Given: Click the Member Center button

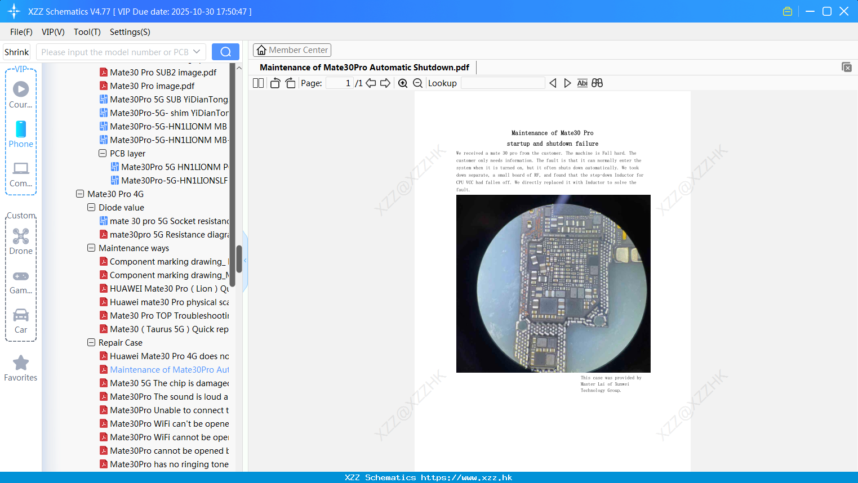Looking at the screenshot, I should click(292, 50).
